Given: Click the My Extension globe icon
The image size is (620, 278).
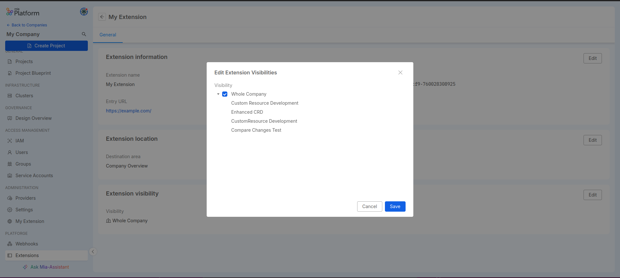Looking at the screenshot, I should click(10, 221).
